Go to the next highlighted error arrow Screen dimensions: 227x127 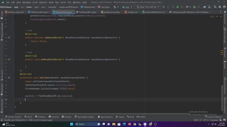(221, 17)
